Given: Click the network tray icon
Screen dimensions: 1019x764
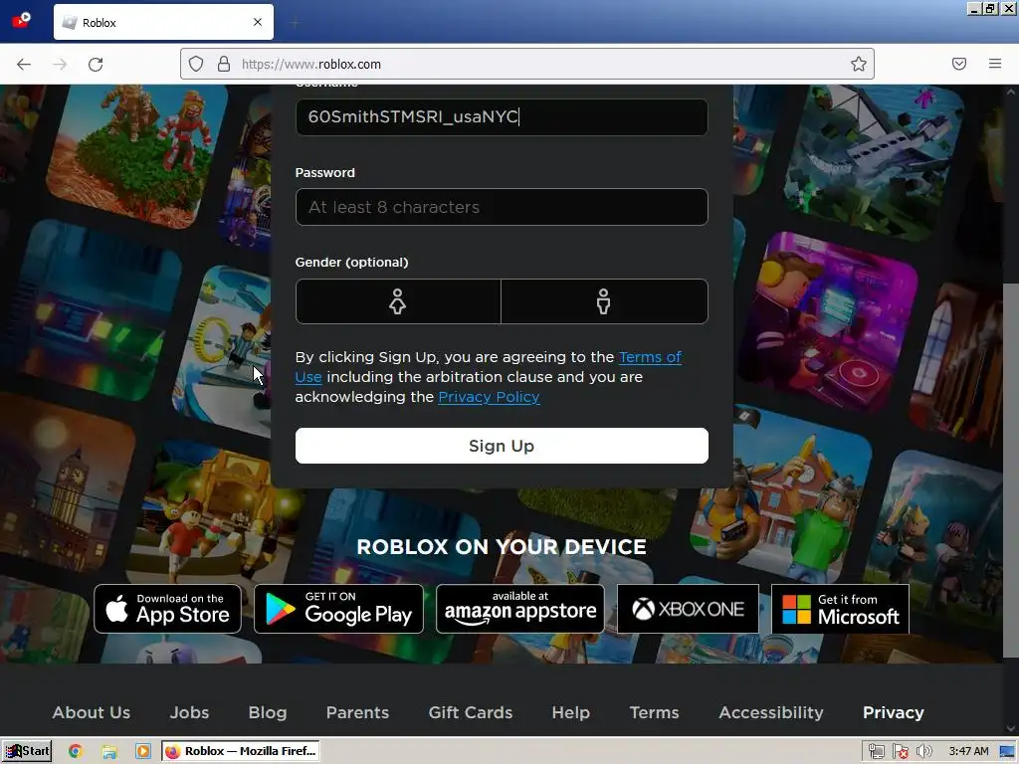Looking at the screenshot, I should 876,752.
